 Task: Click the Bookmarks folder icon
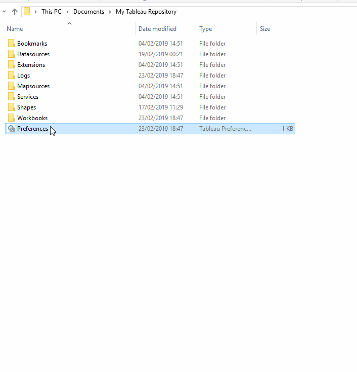(11, 44)
